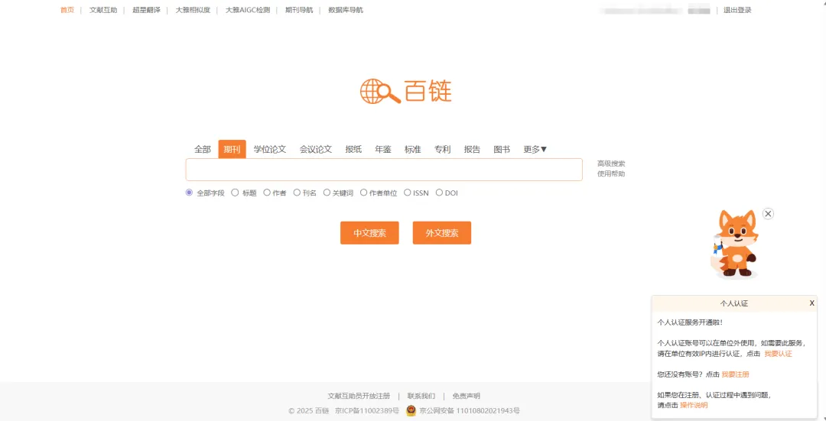Viewport: 826px width, 421px height.
Task: Switch to the 学位论文 tab
Action: (269, 150)
